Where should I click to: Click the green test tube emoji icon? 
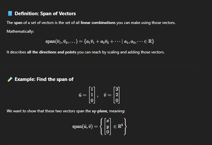tap(10, 79)
